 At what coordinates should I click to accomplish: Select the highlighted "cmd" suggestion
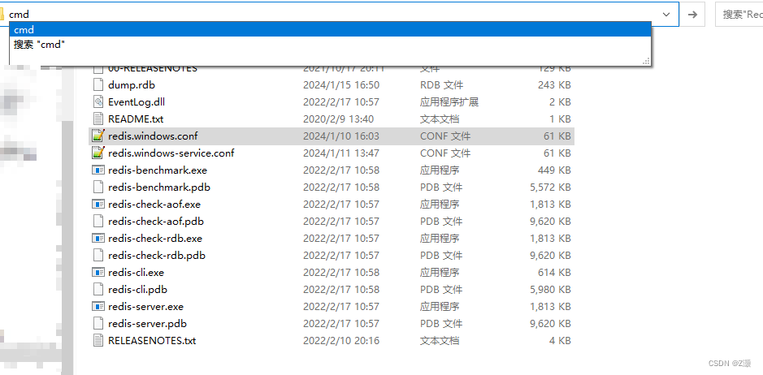point(330,30)
